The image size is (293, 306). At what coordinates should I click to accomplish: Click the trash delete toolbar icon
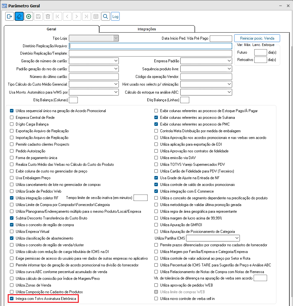coord(48,16)
